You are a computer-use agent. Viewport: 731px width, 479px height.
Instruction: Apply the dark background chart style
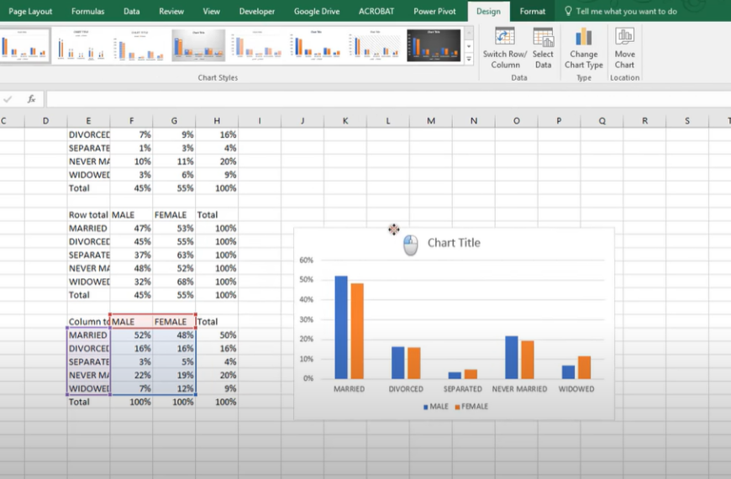(434, 45)
